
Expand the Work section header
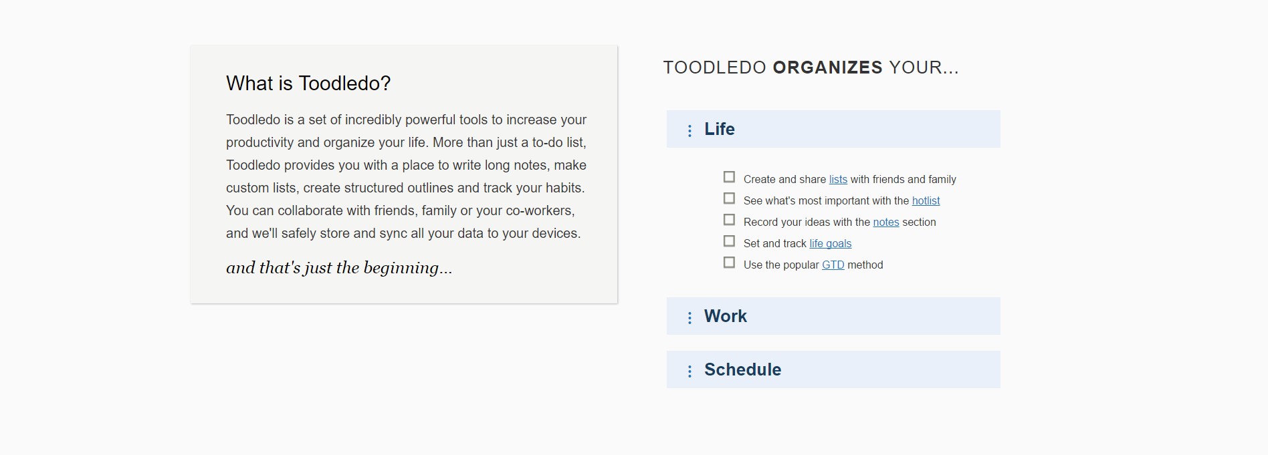[833, 316]
